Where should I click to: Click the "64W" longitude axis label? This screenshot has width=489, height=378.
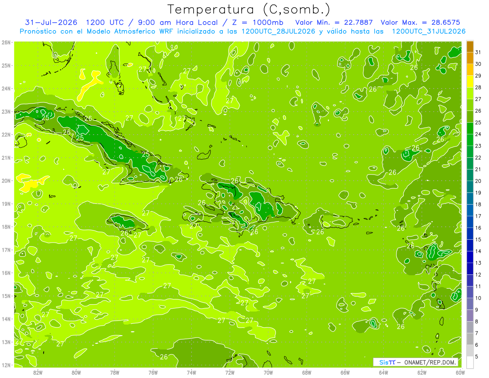point(383,372)
